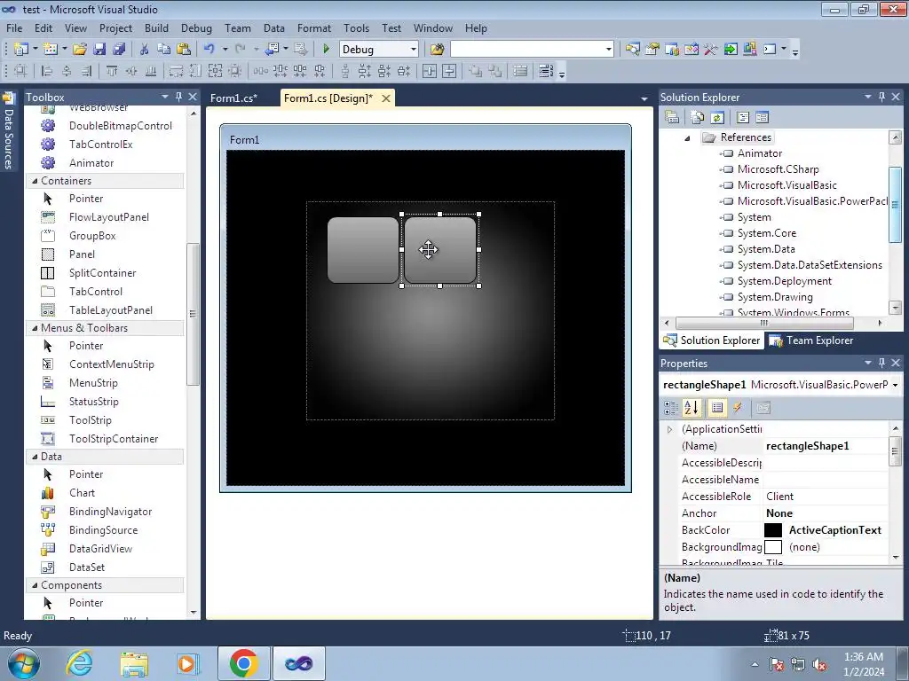This screenshot has width=909, height=681.
Task: Open the empty Find combo box dropdown
Action: [608, 50]
